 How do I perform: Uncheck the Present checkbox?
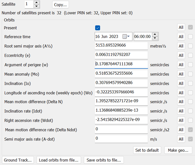pyautogui.click(x=98, y=28)
